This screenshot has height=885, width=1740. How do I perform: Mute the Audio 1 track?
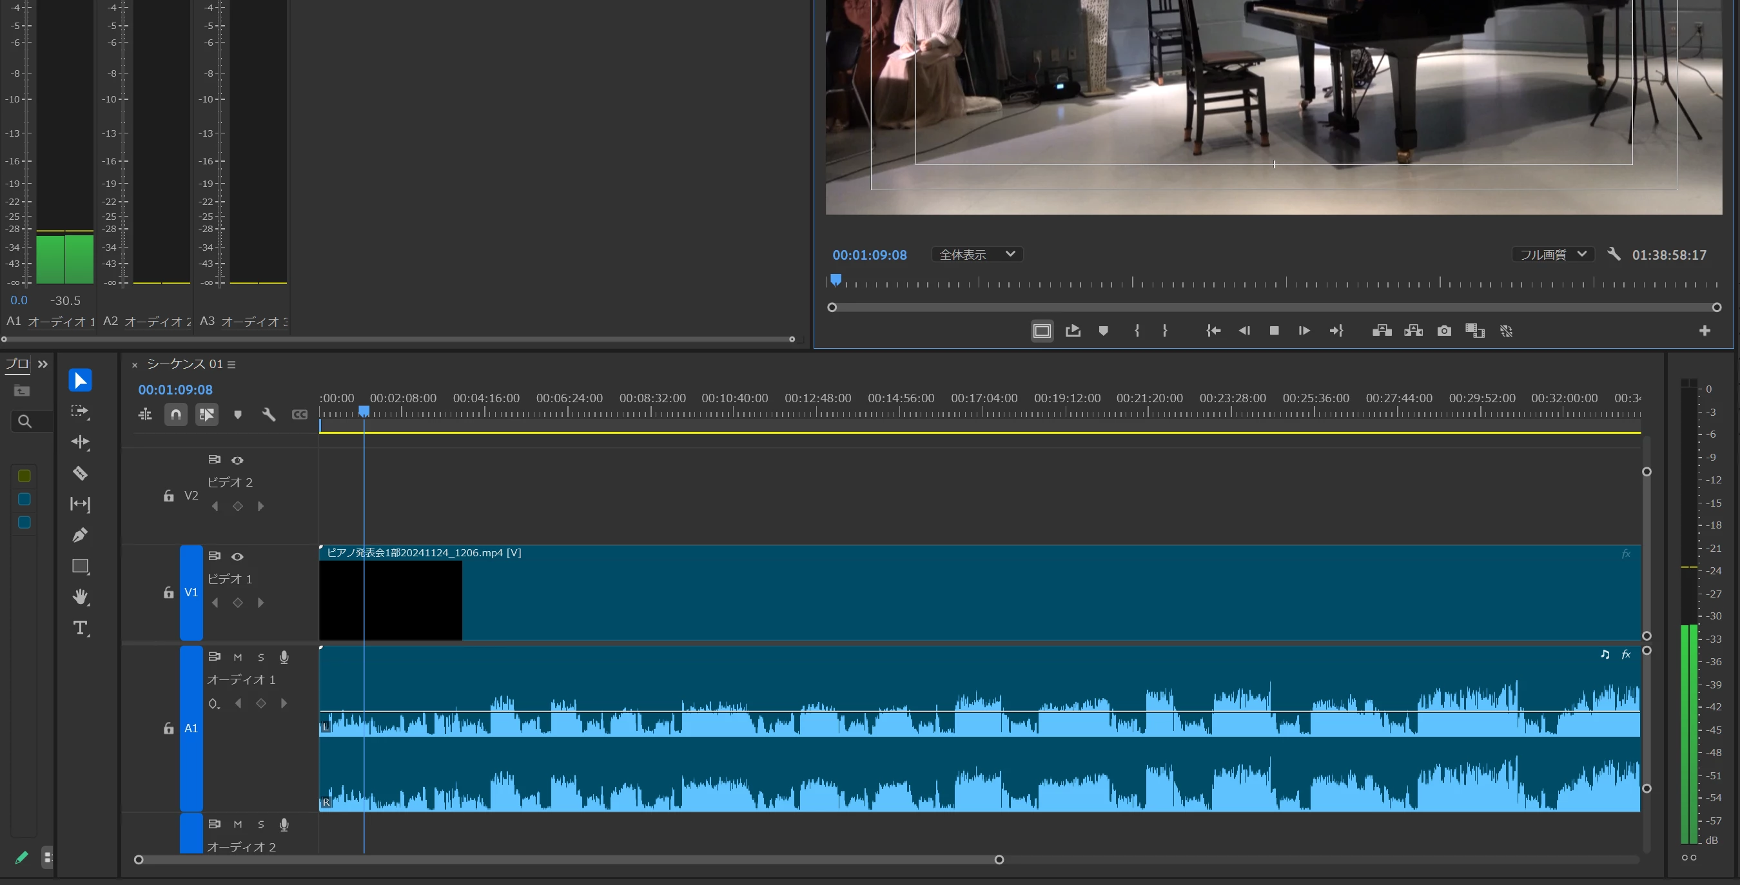point(238,657)
